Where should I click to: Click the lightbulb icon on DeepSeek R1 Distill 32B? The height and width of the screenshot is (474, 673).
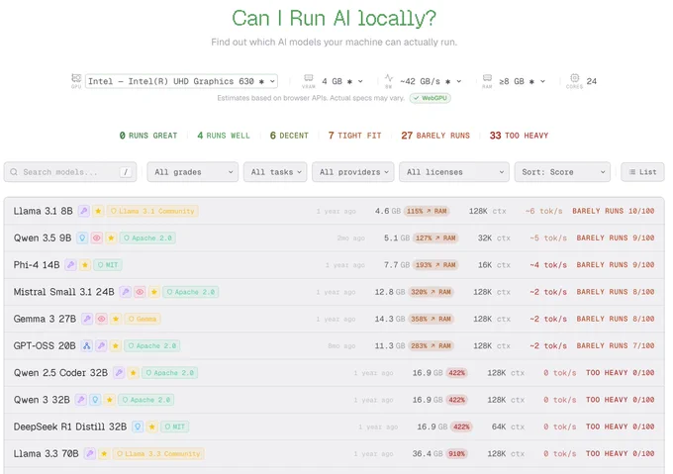point(138,427)
